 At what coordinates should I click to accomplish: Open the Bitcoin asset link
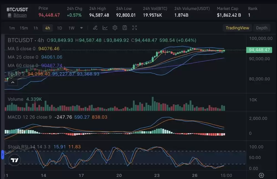(x=20, y=15)
